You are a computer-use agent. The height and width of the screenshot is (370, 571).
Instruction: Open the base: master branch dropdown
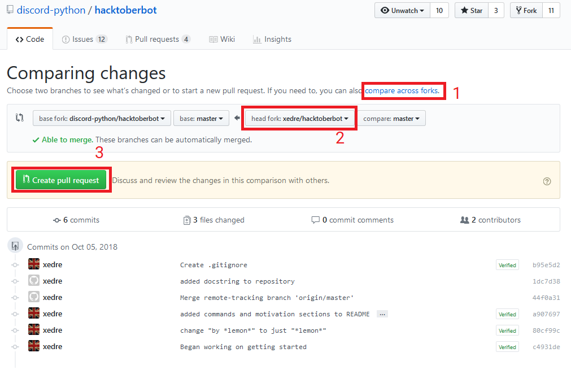coord(202,119)
